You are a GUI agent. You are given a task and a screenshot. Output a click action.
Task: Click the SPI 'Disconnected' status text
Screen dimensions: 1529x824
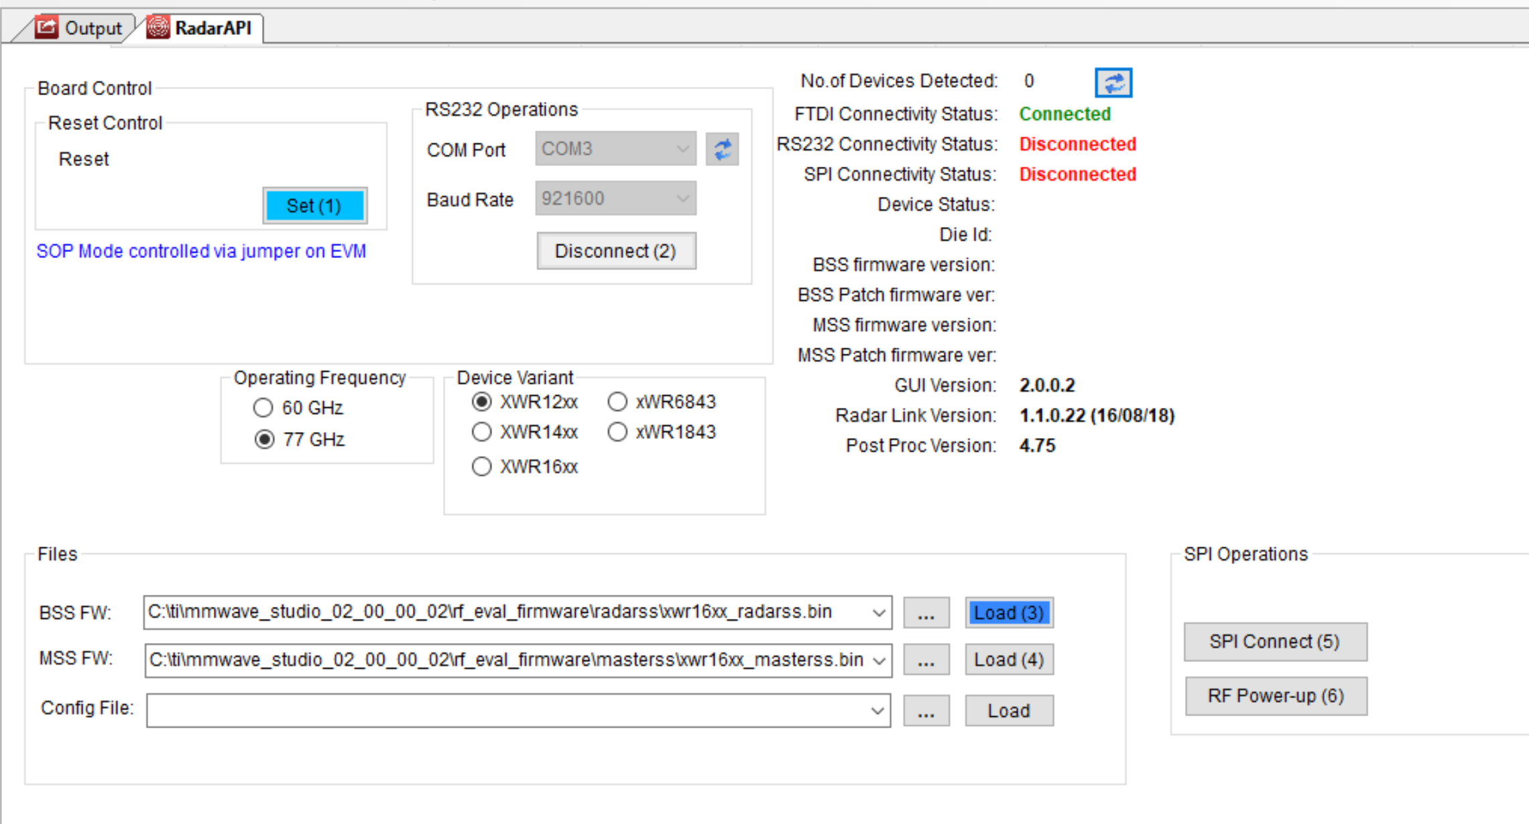tap(1078, 174)
